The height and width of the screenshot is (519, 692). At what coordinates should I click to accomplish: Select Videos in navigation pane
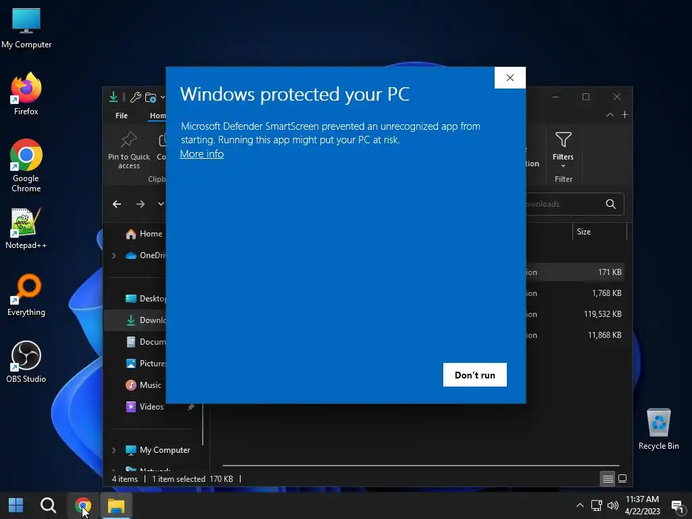coord(145,407)
